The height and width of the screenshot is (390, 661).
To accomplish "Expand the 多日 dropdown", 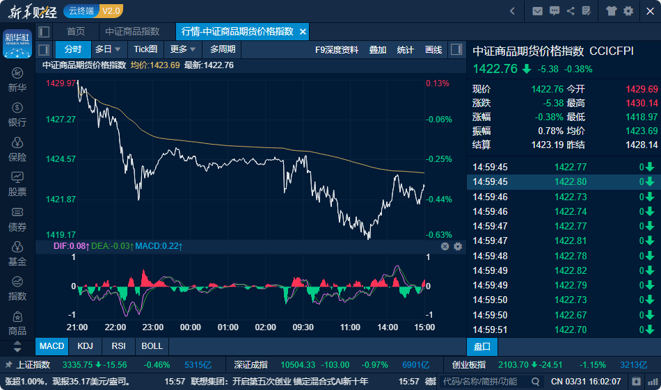I will (108, 49).
